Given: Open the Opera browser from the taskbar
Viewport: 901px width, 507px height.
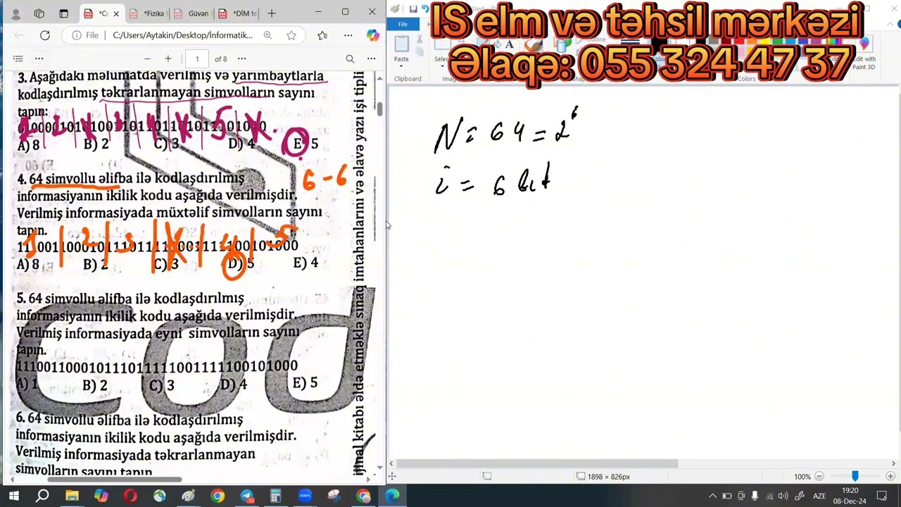Looking at the screenshot, I should click(130, 496).
